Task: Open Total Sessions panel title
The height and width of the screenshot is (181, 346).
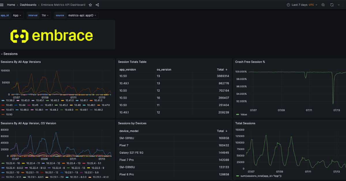Action: tap(245, 123)
